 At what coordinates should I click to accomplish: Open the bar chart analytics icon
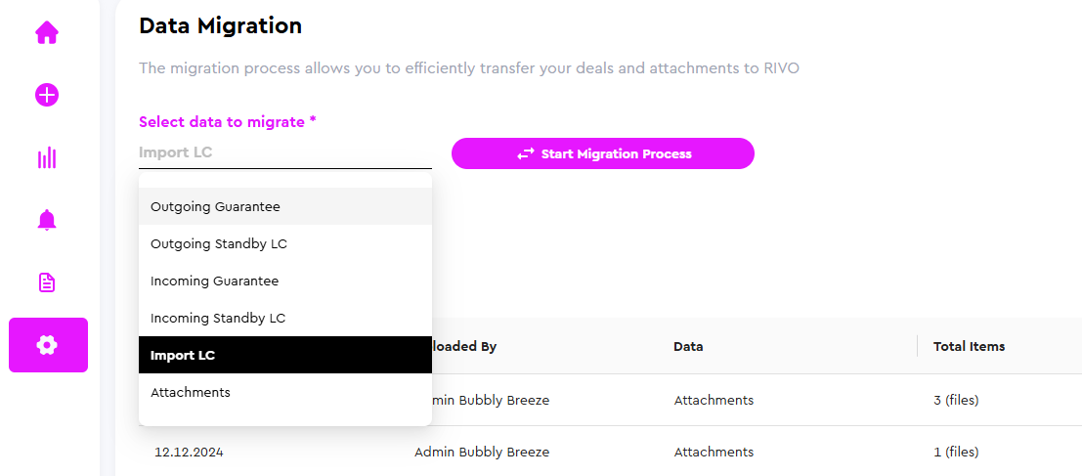pyautogui.click(x=47, y=158)
